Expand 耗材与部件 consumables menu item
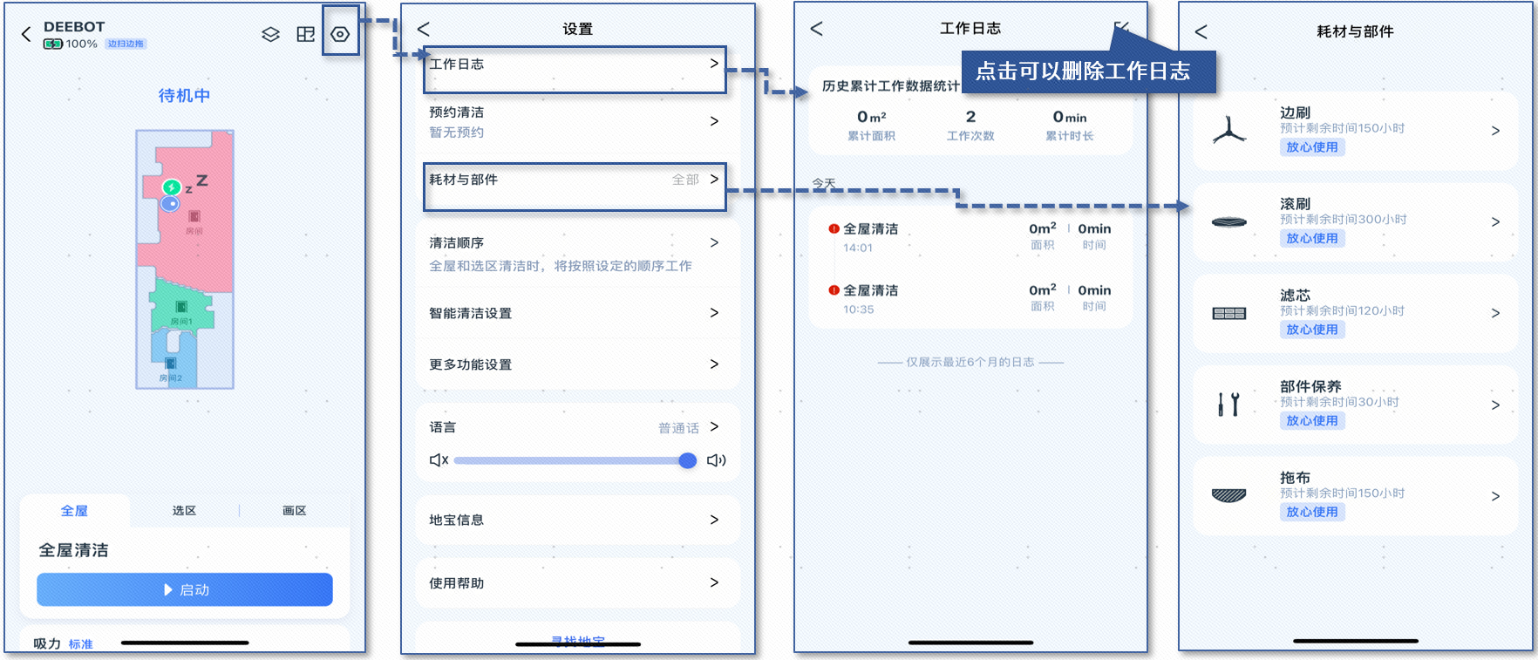Image resolution: width=1538 pixels, height=660 pixels. pyautogui.click(x=574, y=180)
